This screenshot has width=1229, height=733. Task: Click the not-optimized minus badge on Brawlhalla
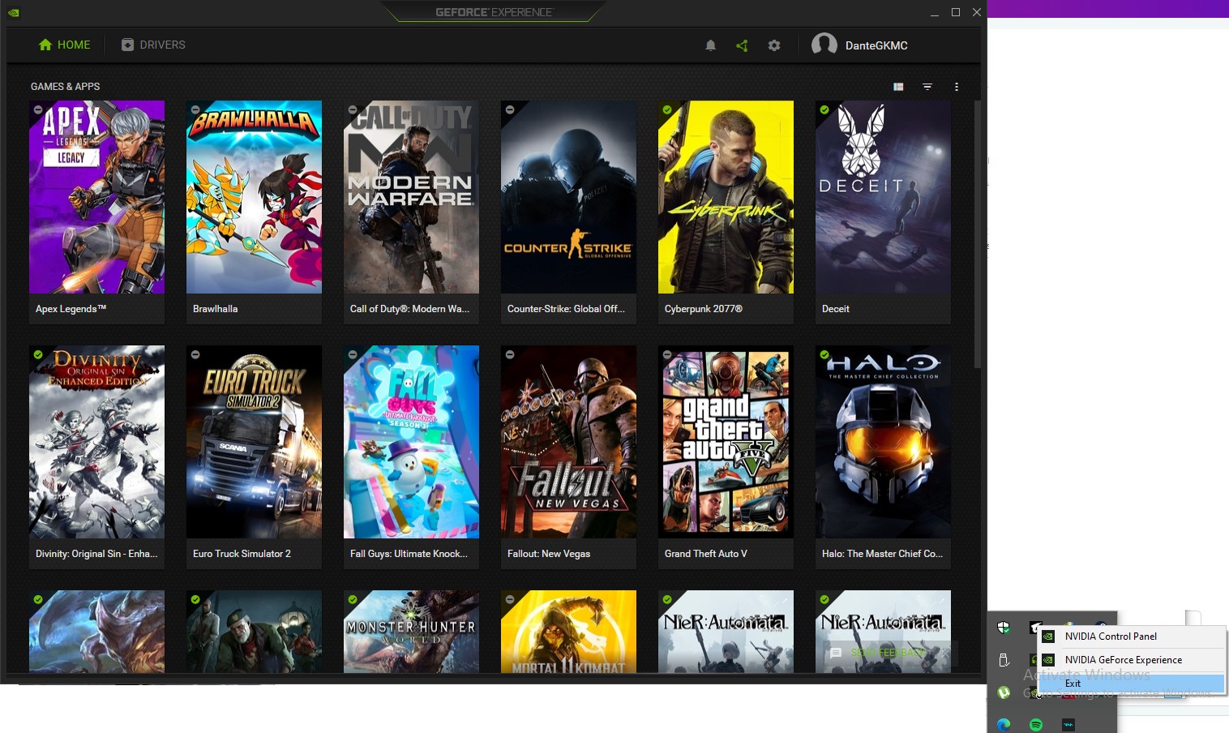[195, 109]
